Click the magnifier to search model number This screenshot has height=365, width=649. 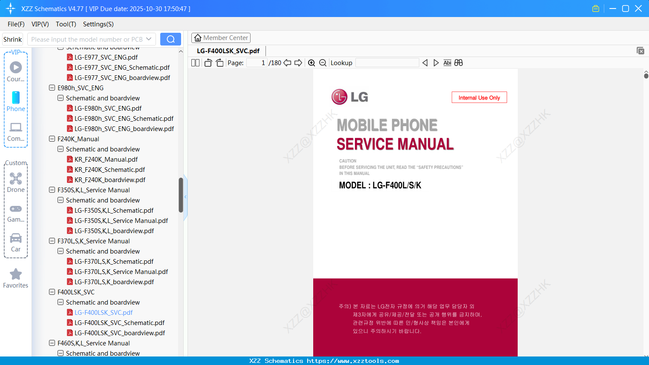[x=170, y=39]
